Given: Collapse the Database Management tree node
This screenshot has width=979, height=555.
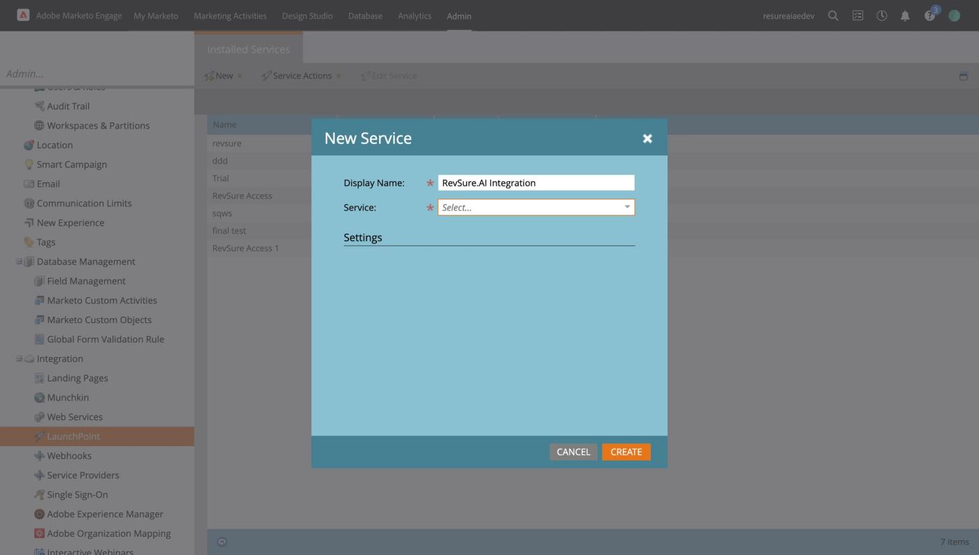Looking at the screenshot, I should [x=19, y=261].
